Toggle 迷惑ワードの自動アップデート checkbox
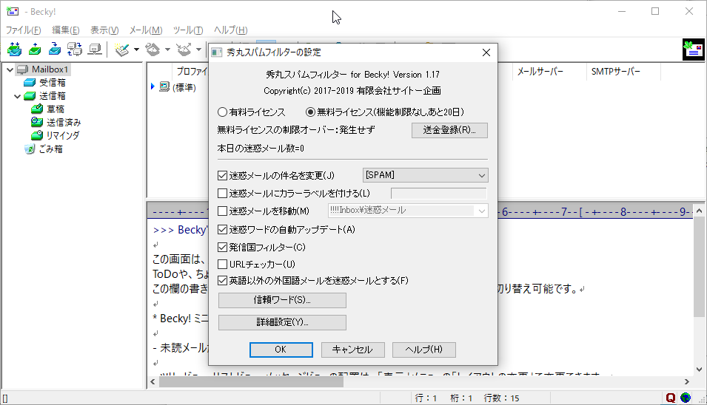 pyautogui.click(x=222, y=230)
